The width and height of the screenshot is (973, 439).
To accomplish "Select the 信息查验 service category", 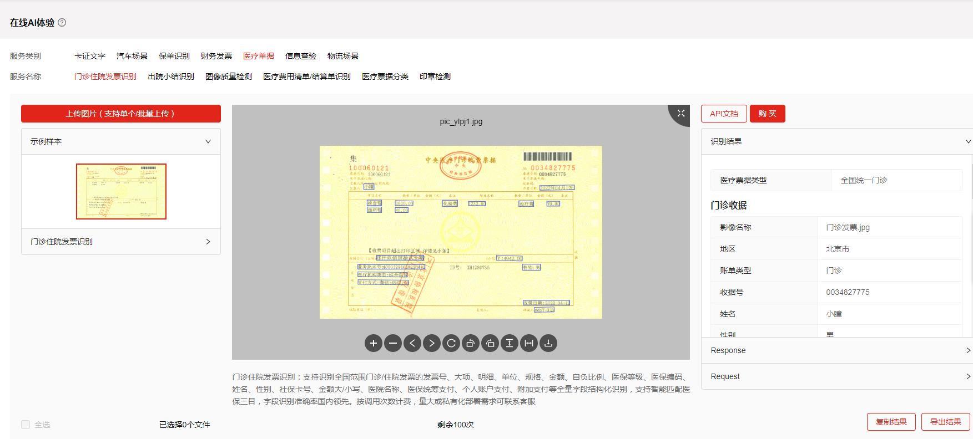I will 301,56.
